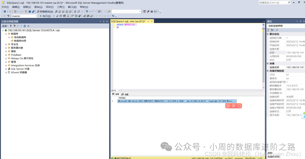
Task: Click the Cut (scissors) toolbar icon
Action: click(75, 12)
